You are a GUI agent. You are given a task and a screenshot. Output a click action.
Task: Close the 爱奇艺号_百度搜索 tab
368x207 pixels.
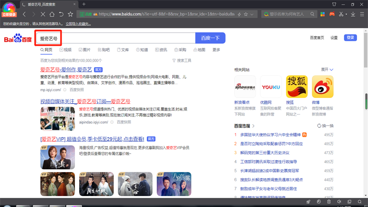(x=75, y=4)
